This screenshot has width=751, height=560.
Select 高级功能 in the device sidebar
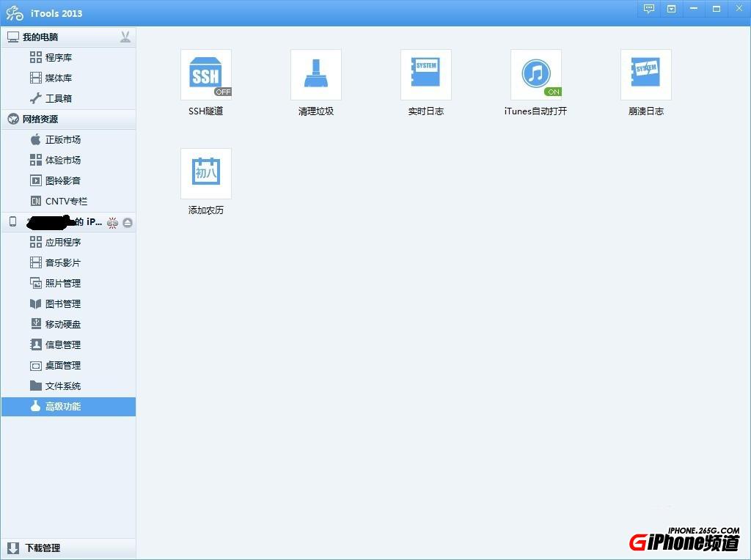click(x=62, y=407)
